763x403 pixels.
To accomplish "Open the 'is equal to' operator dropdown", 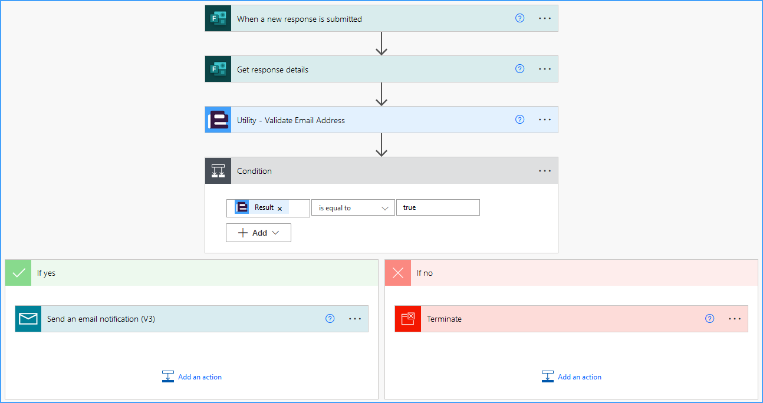I will [x=353, y=207].
